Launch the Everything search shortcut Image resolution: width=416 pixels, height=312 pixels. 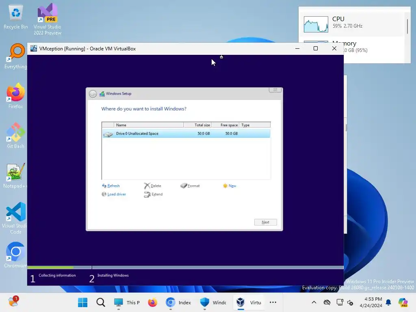pos(16,57)
